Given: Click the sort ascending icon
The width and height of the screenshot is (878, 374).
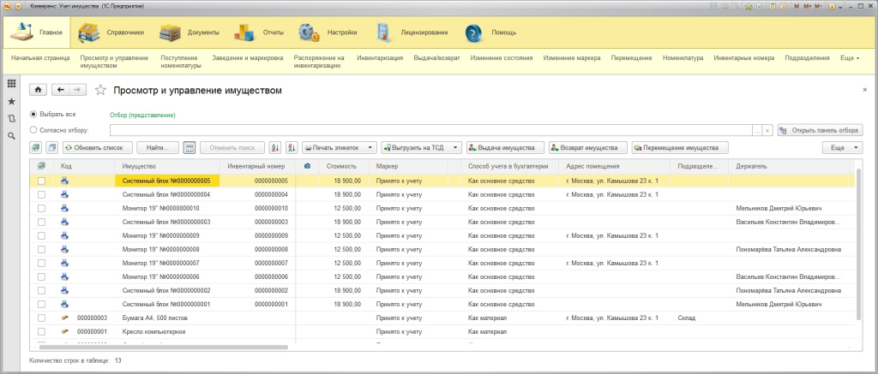Looking at the screenshot, I should (275, 147).
